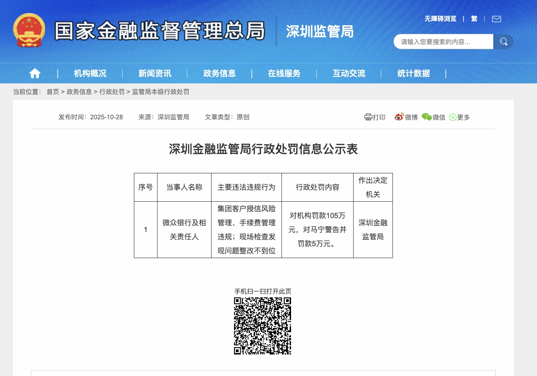Screen dimensions: 537x376
Task: Click cell 对机构罚款105万元 penalty text
Action: (317, 230)
